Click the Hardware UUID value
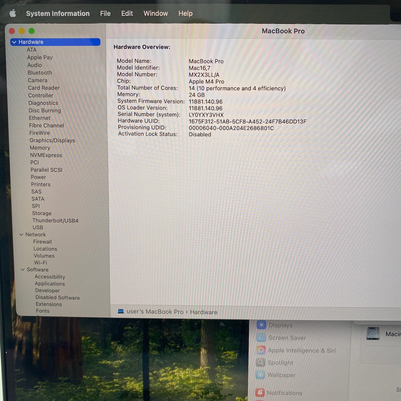401x401 pixels. [x=248, y=122]
